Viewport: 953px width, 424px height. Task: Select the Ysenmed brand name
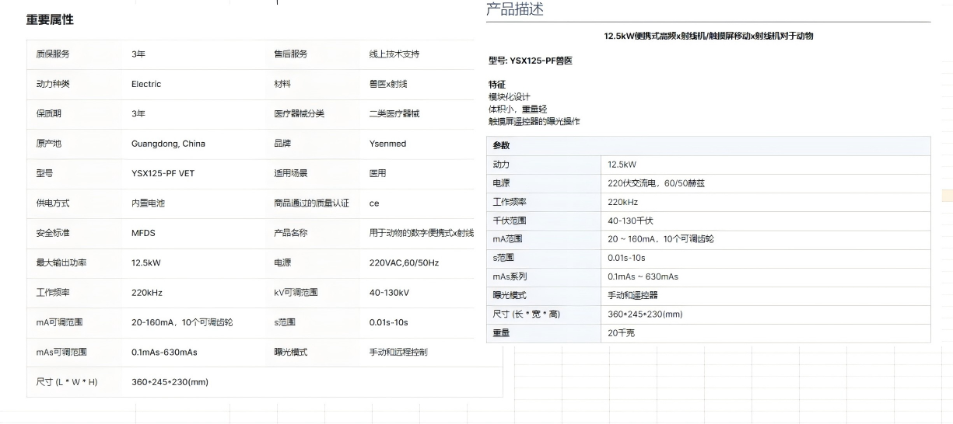(x=387, y=144)
